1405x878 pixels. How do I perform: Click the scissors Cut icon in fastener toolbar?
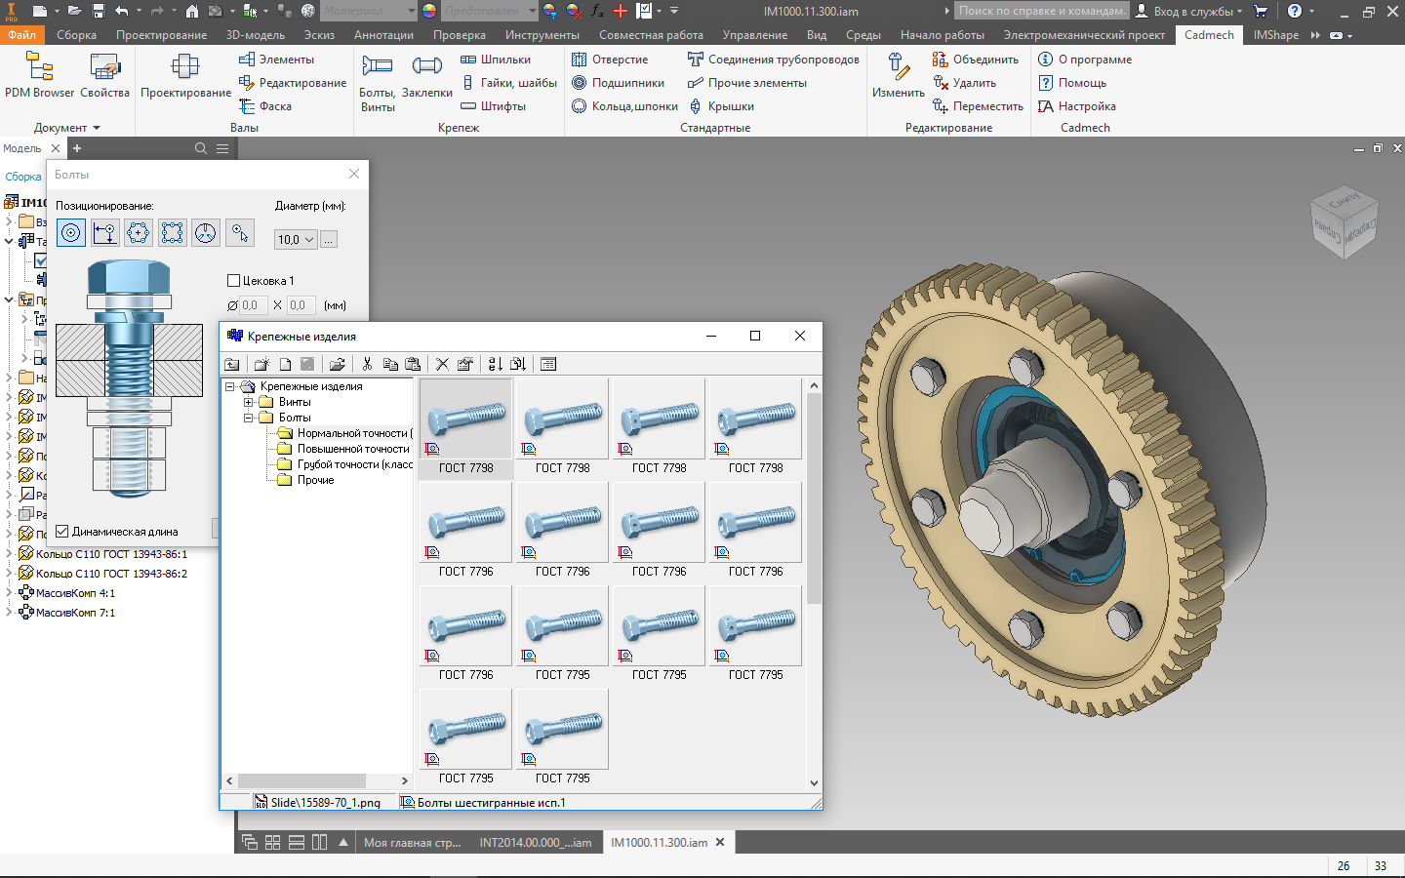click(x=367, y=364)
